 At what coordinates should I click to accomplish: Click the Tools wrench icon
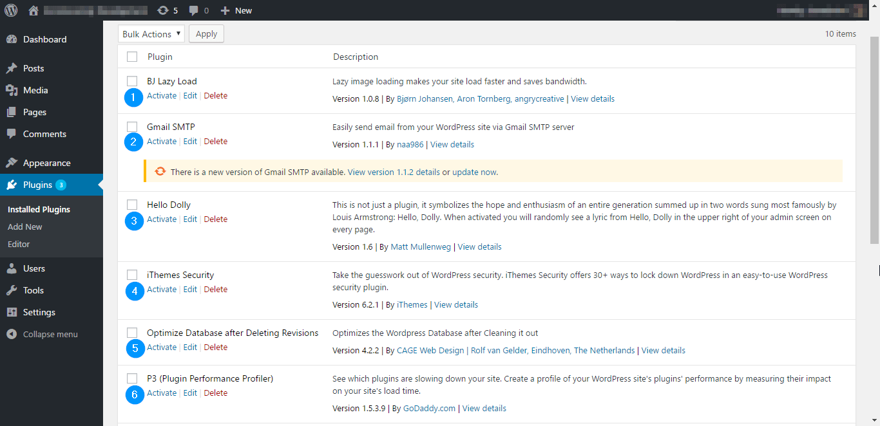click(12, 290)
